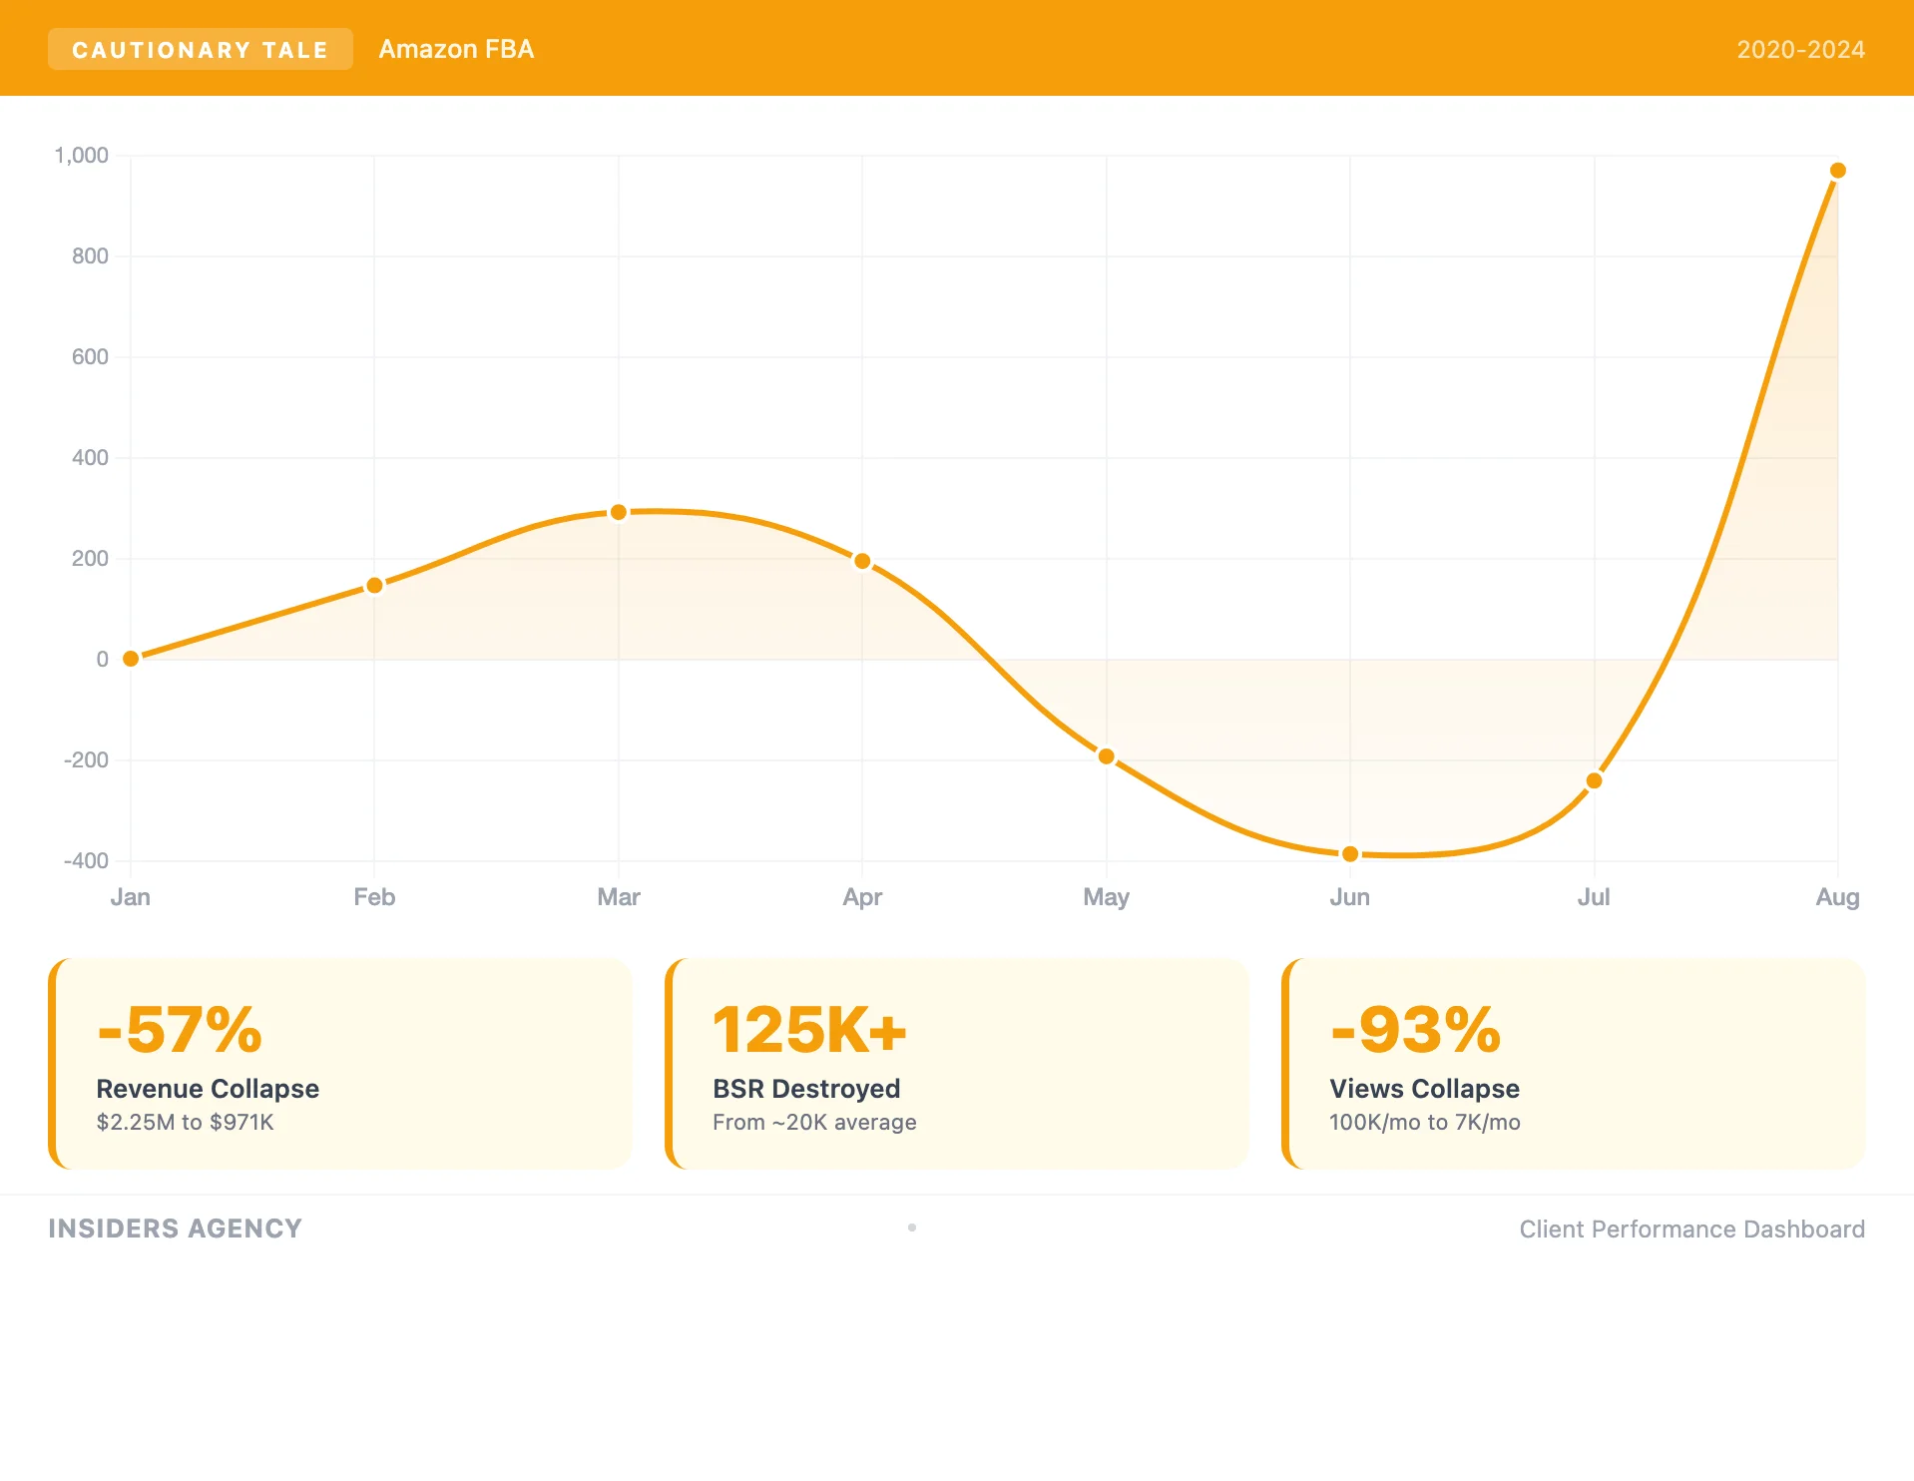The image size is (1914, 1481).
Task: Click the 2020-2024 date range label
Action: point(1800,50)
